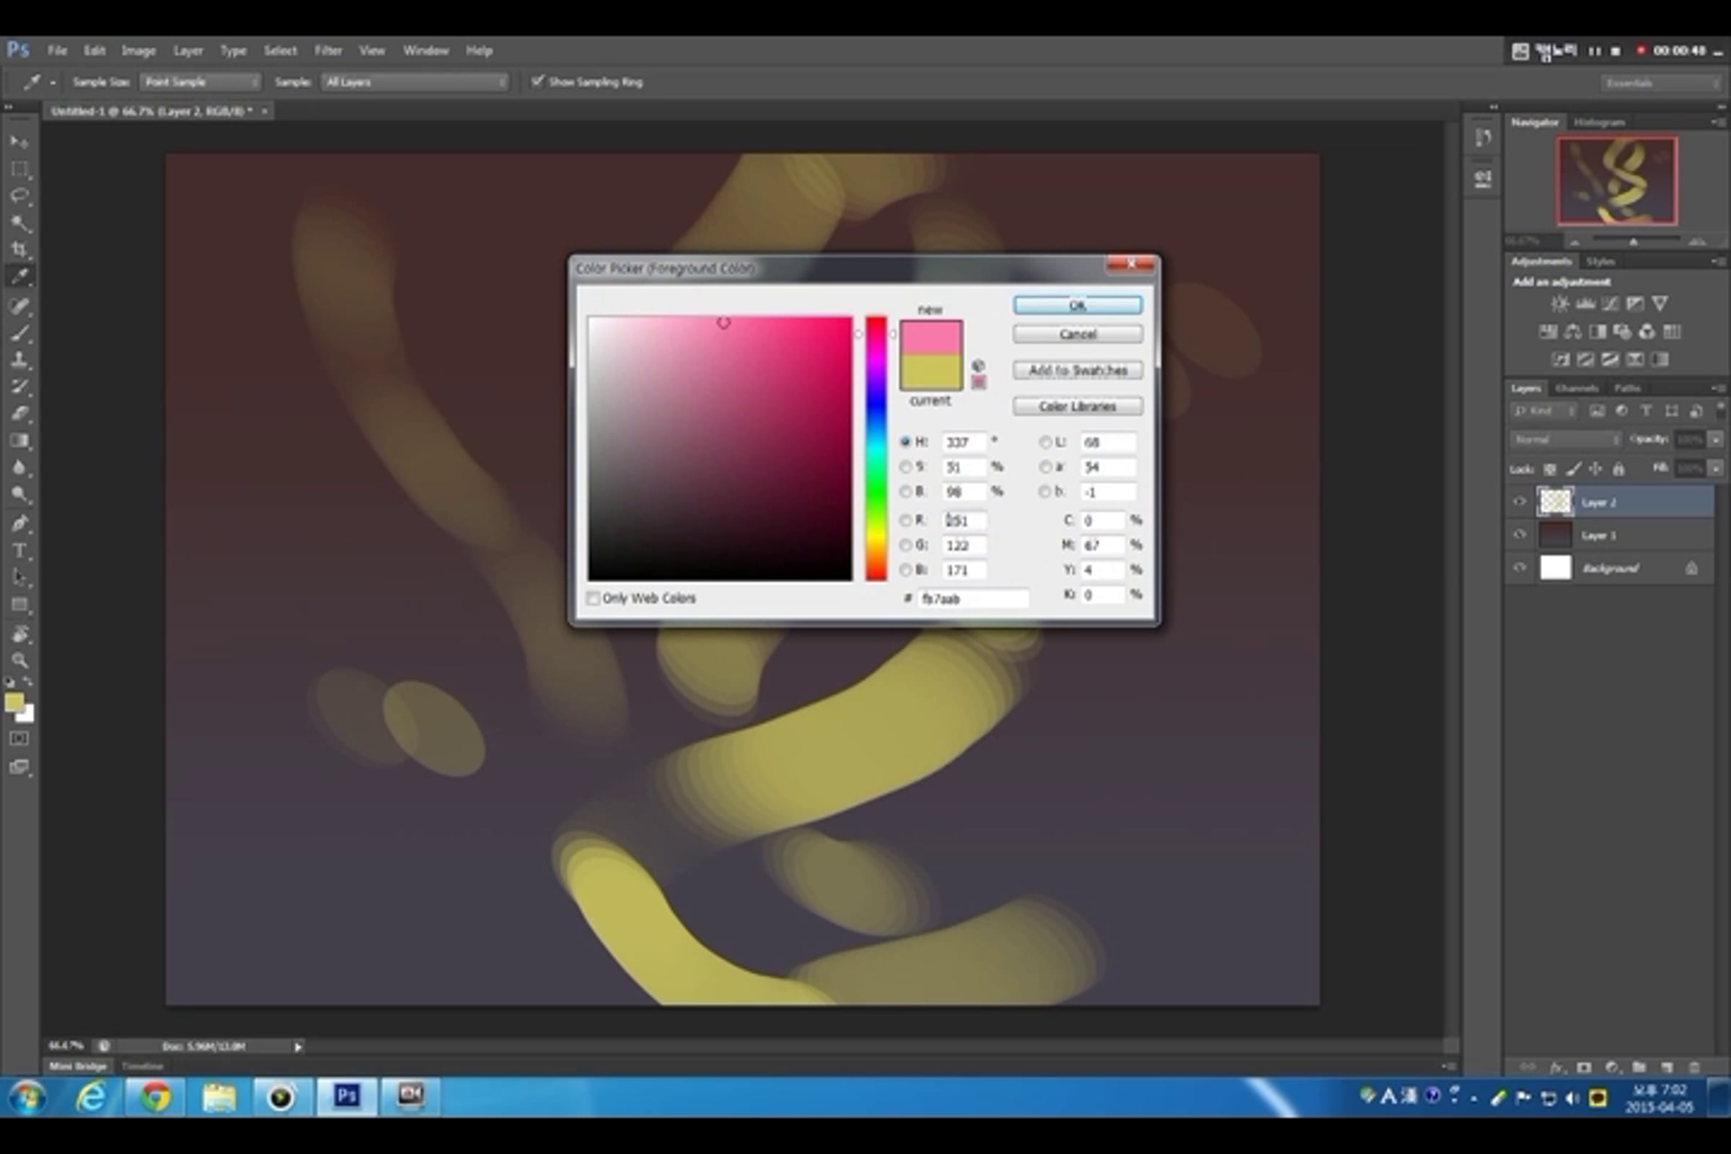
Task: Select the Magic Wand tool
Action: tap(20, 223)
